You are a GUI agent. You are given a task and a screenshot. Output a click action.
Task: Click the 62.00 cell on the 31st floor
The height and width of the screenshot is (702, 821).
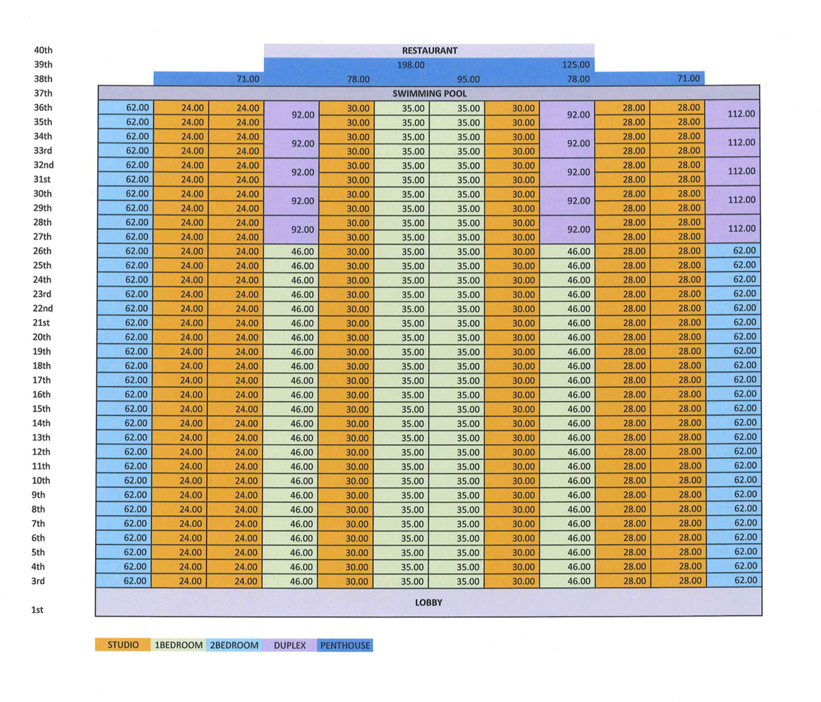[125, 179]
